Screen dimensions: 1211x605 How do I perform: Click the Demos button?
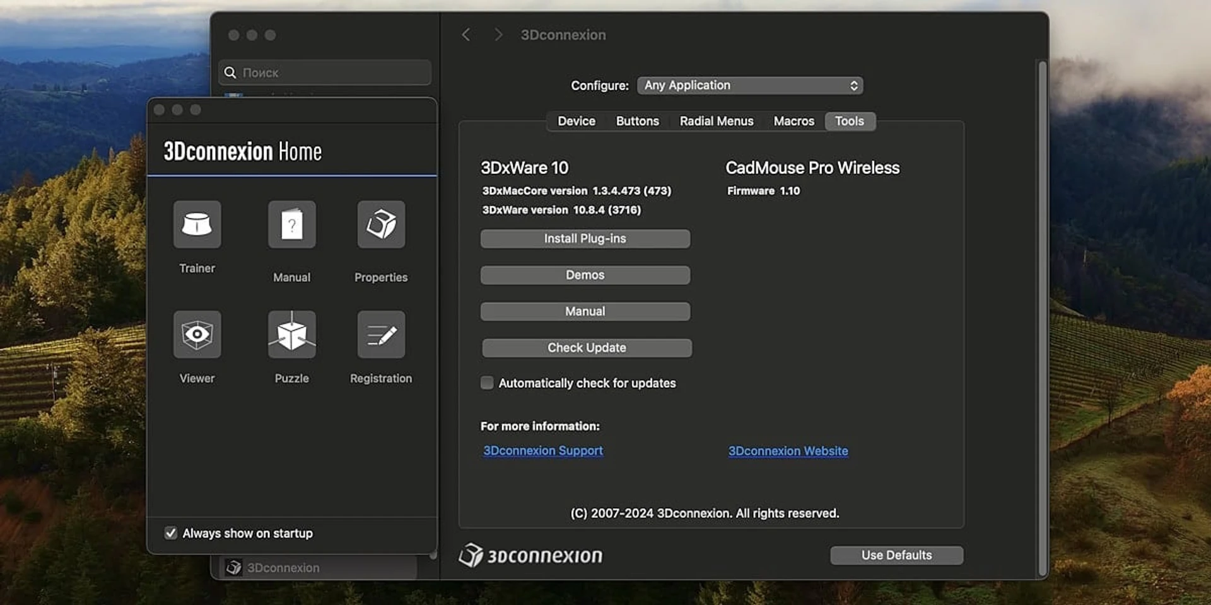[x=585, y=275]
